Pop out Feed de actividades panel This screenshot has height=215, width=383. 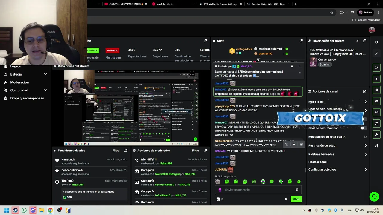[x=126, y=150]
